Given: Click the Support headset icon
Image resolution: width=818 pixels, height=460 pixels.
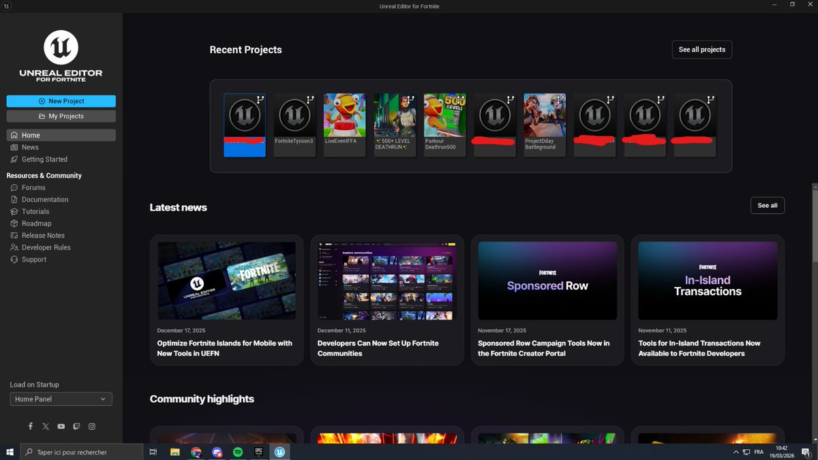Looking at the screenshot, I should click(x=15, y=260).
